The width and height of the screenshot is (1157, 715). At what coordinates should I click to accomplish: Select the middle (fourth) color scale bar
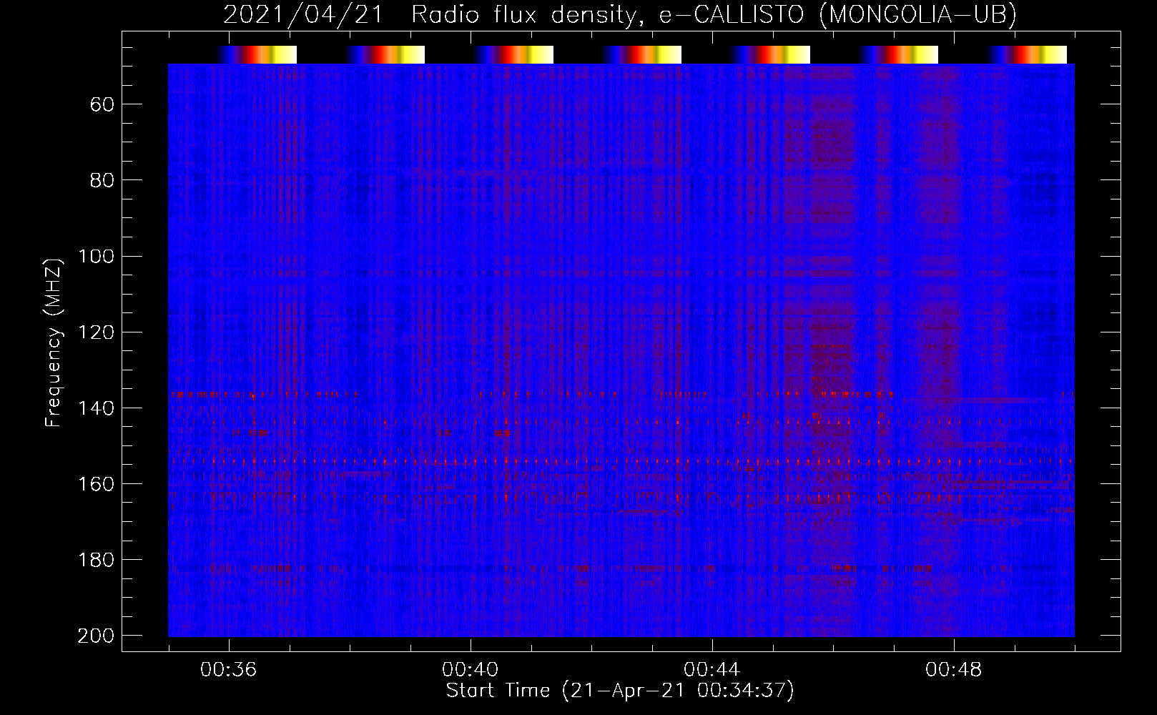click(642, 55)
